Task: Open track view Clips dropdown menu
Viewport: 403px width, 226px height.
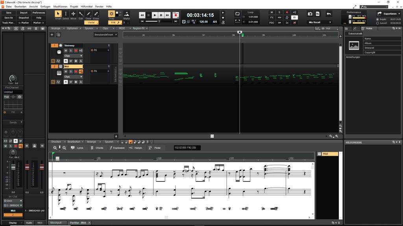Action: point(107,28)
